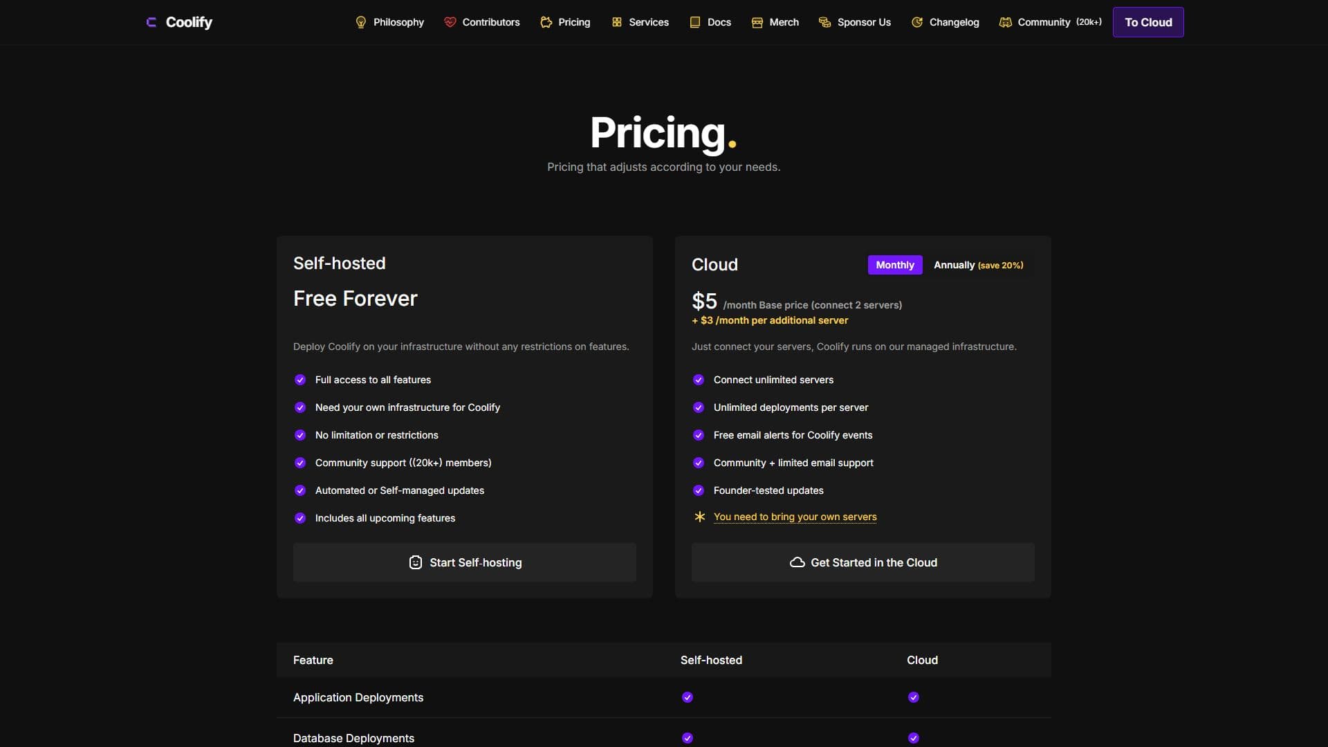Go to the Pricing nav item
The width and height of the screenshot is (1328, 747).
(565, 22)
